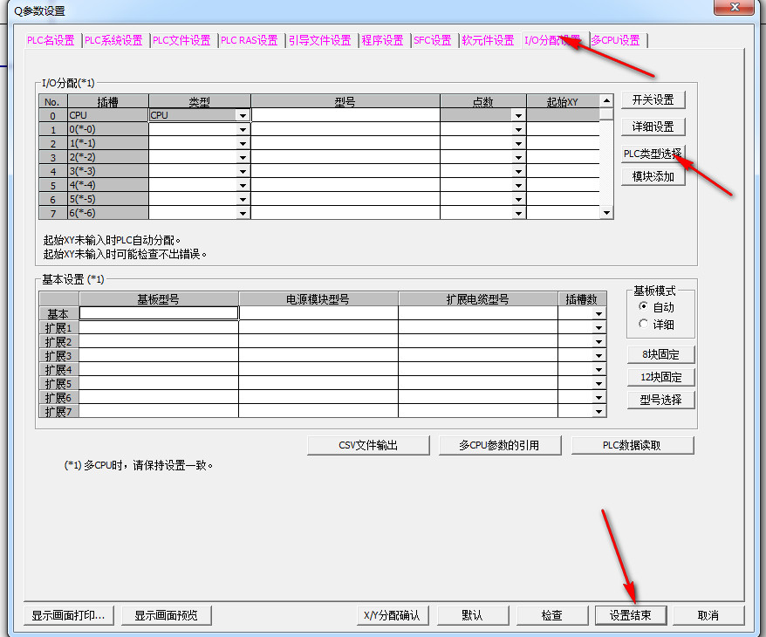Click the 基本 row 基板型号 input field
This screenshot has width=766, height=637.
click(x=158, y=313)
